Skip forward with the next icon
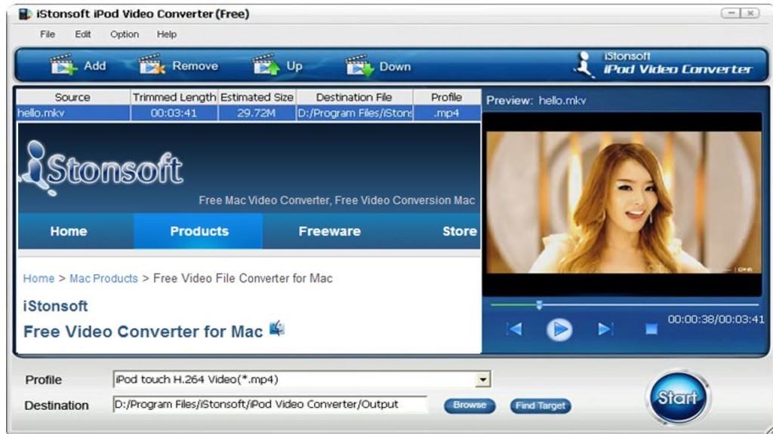Screen dimensions: 773x434 (605, 329)
